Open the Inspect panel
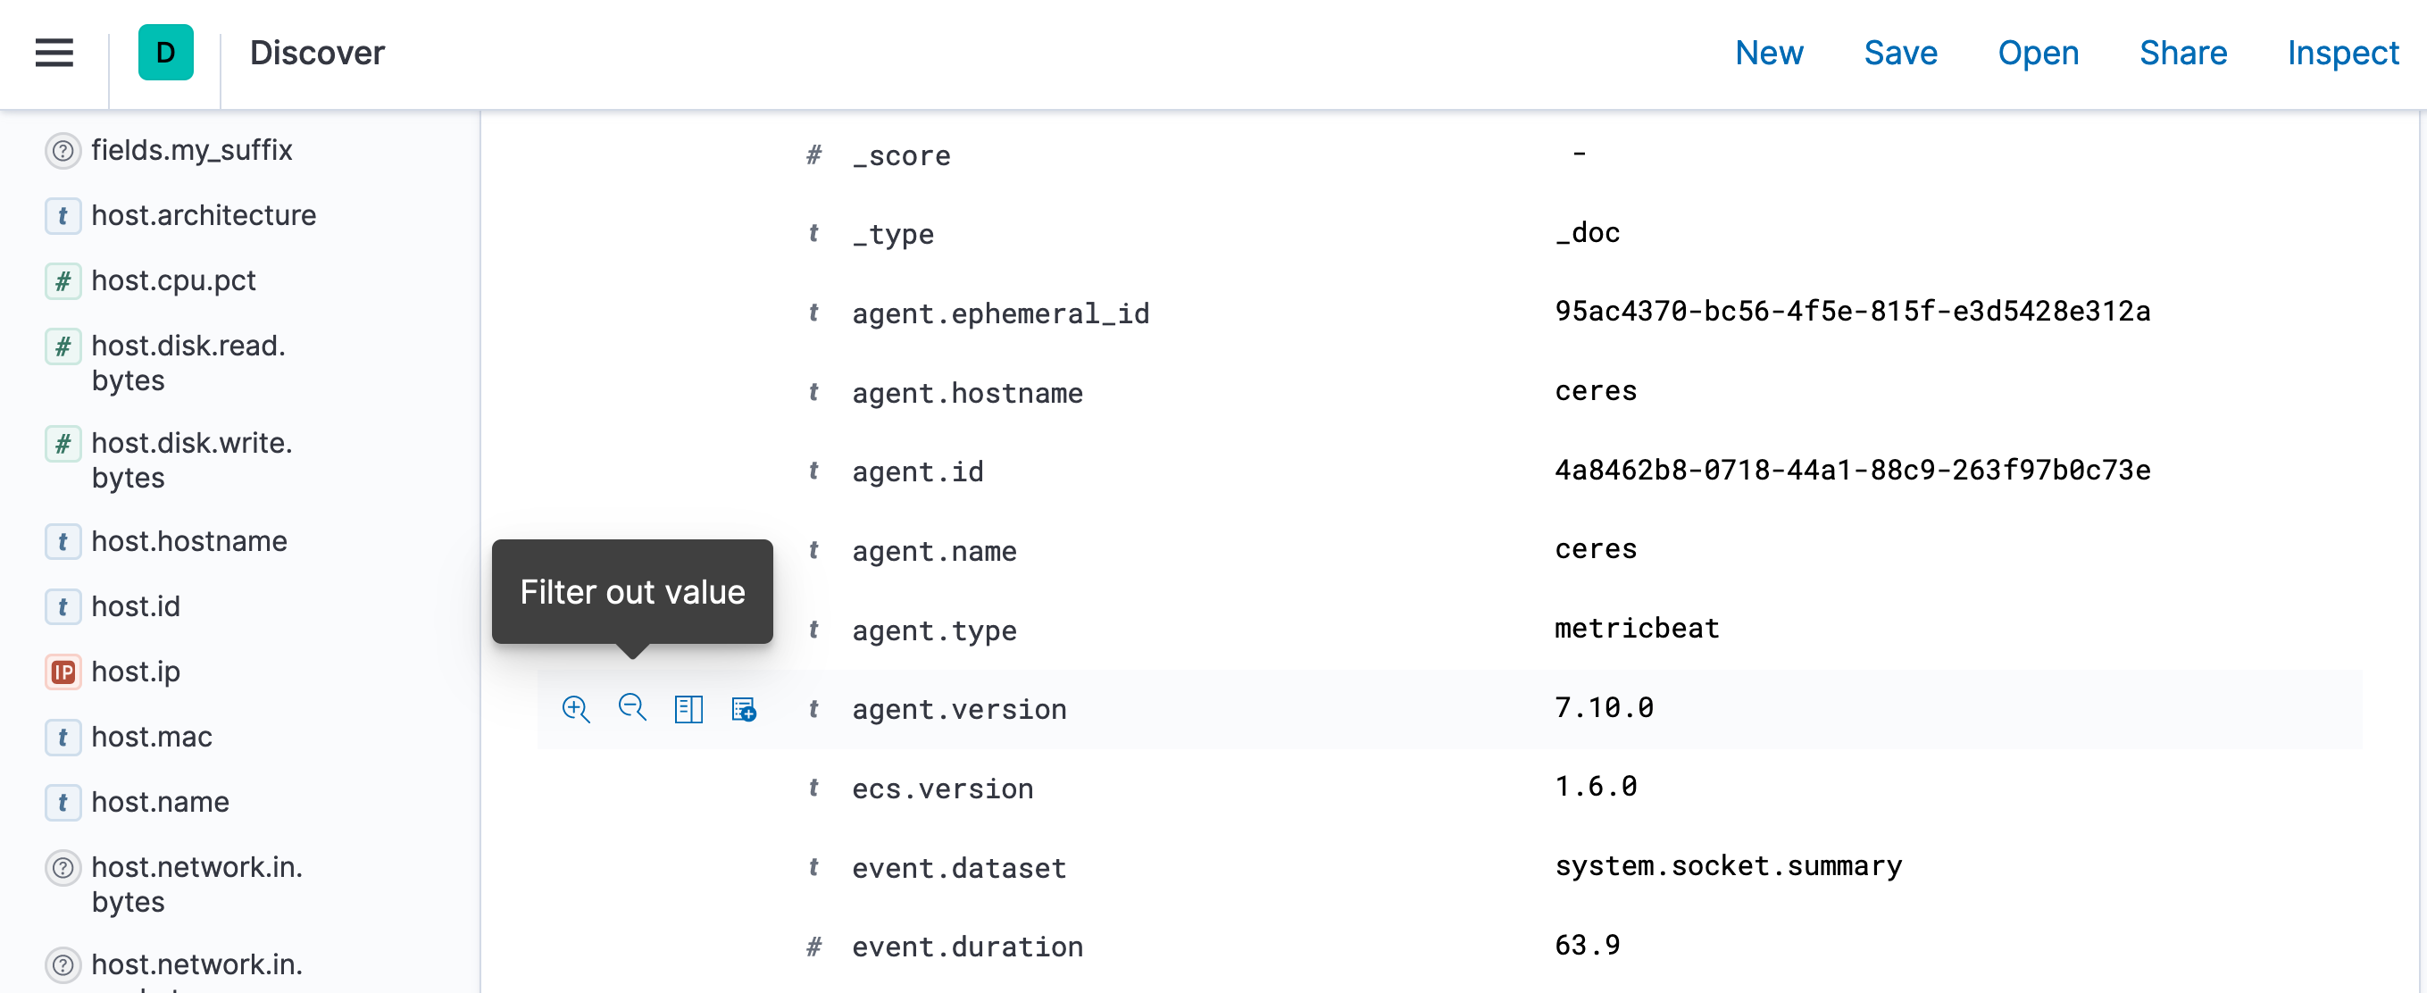This screenshot has width=2427, height=993. pyautogui.click(x=2342, y=53)
